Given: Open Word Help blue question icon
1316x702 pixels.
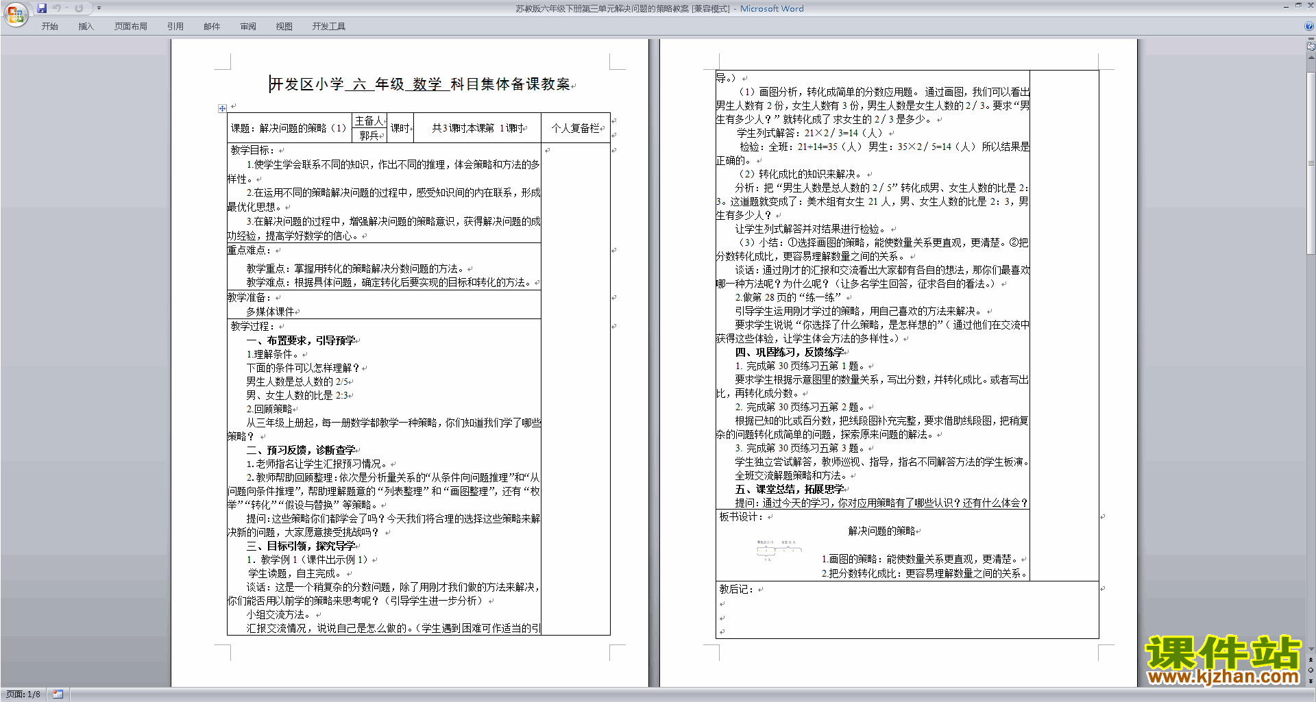Looking at the screenshot, I should pos(1308,26).
